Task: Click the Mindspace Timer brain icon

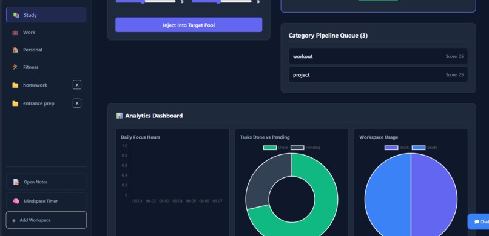Action: click(x=16, y=201)
